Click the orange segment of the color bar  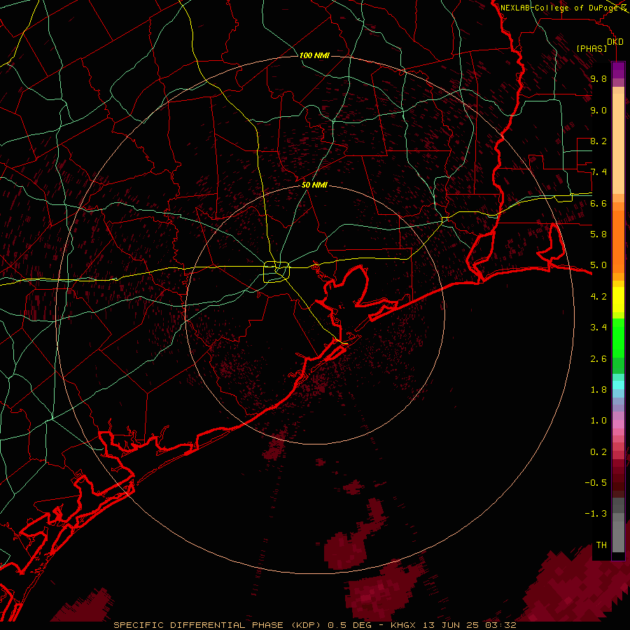(618, 242)
